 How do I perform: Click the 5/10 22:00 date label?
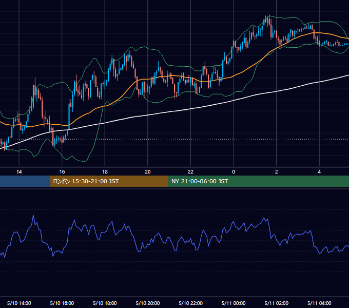pyautogui.click(x=191, y=303)
